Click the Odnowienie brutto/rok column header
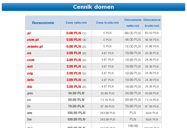The image size is (187, 128). [x=152, y=23]
